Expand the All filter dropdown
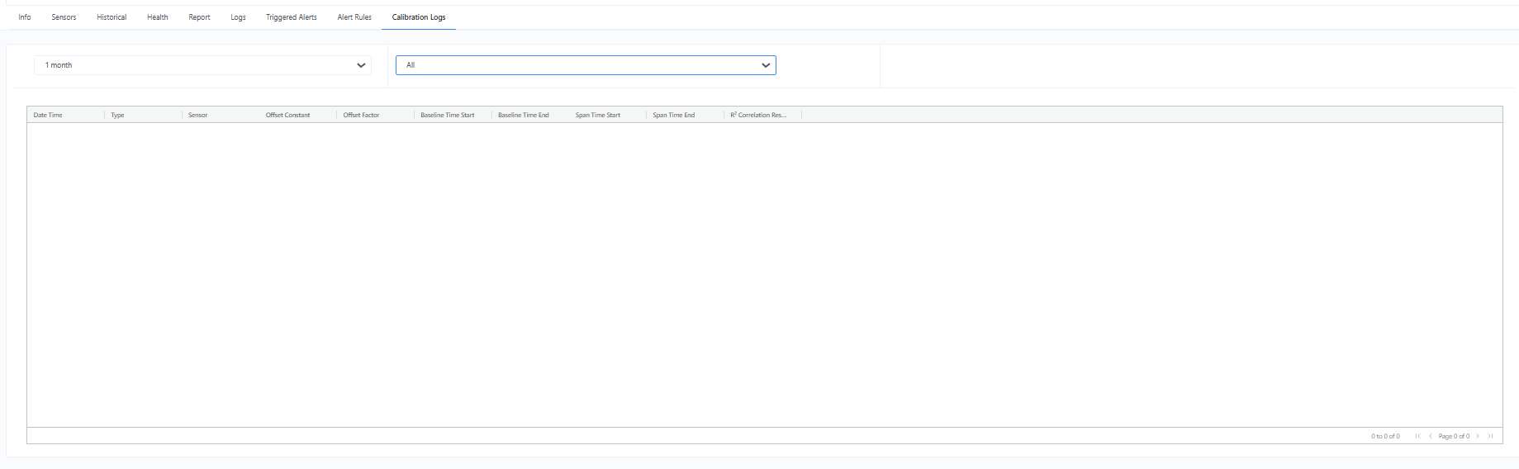 point(586,65)
